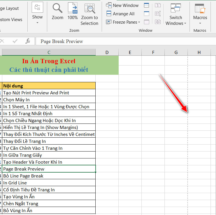Select cell 'In Giữa Trang Giấy'

pos(49,155)
